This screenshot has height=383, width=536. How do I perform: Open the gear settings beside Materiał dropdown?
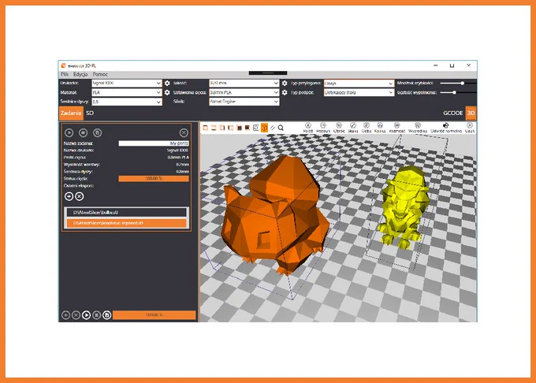coord(167,92)
